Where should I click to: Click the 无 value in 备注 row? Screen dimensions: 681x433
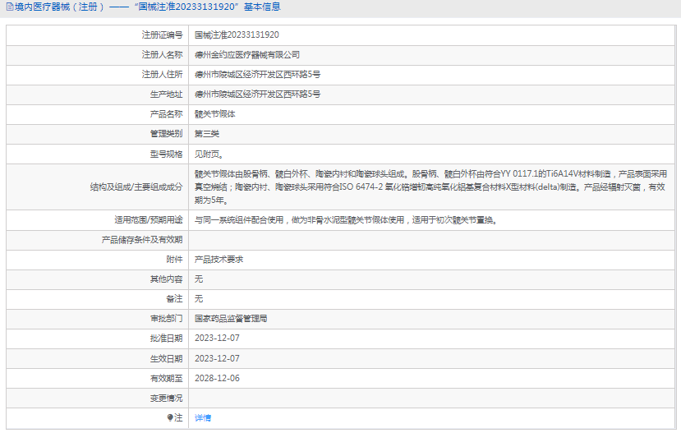(199, 299)
